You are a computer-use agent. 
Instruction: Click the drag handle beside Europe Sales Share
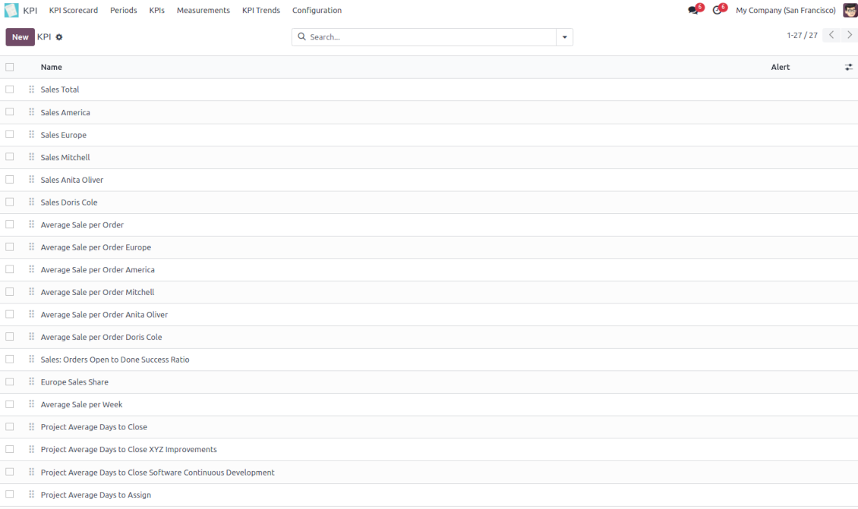click(x=32, y=382)
